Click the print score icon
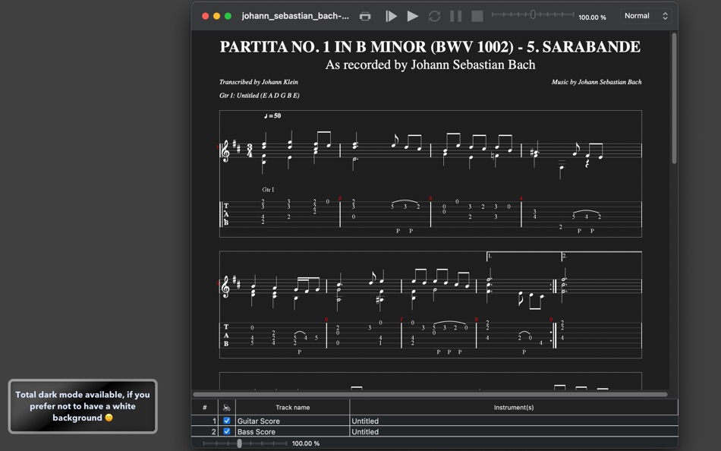The image size is (721, 451). [x=365, y=15]
